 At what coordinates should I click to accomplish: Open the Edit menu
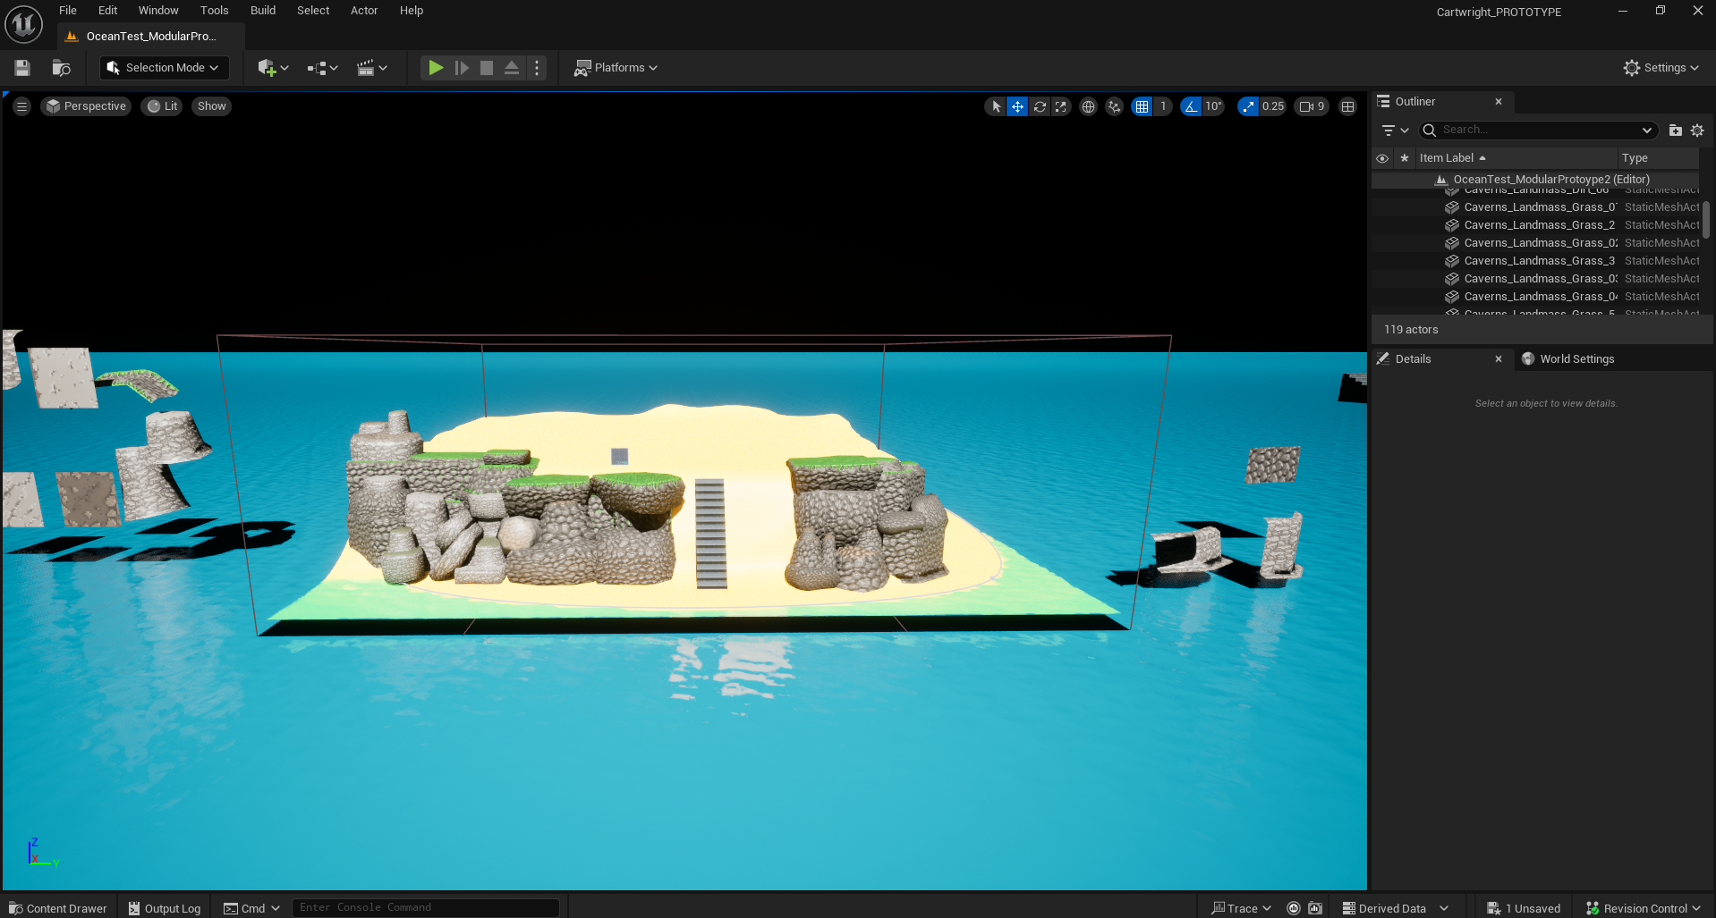pyautogui.click(x=107, y=11)
